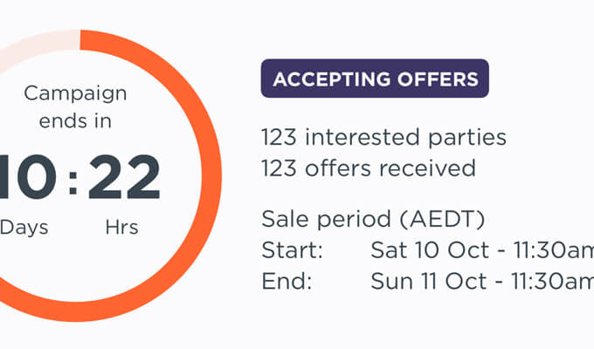
Task: Click the word 'ends in' text
Action: (75, 121)
